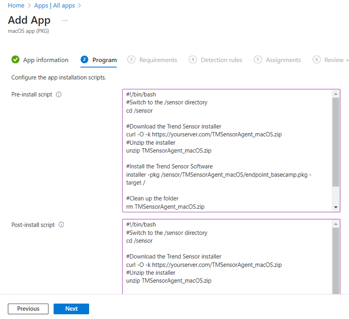Click the 'Pre-install script' label
This screenshot has width=349, height=319.
click(x=32, y=95)
